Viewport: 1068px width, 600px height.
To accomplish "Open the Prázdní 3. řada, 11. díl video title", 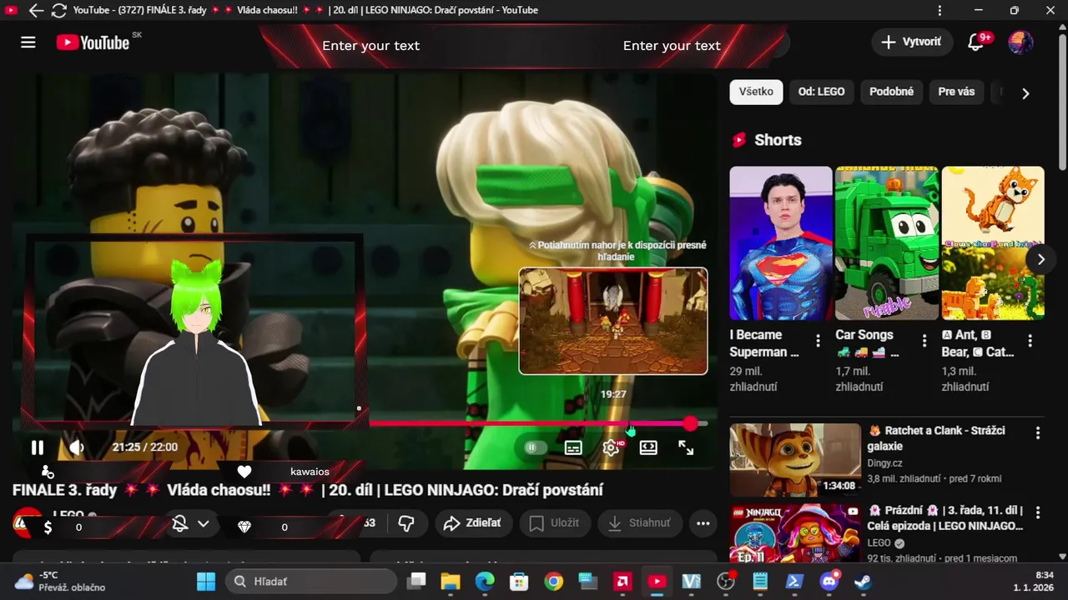I will pyautogui.click(x=945, y=518).
